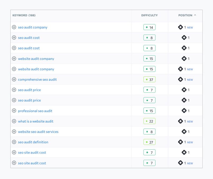Viewport: 213px width, 179px height.
Task: Click the difficulty badge showing 27
Action: [149, 142]
